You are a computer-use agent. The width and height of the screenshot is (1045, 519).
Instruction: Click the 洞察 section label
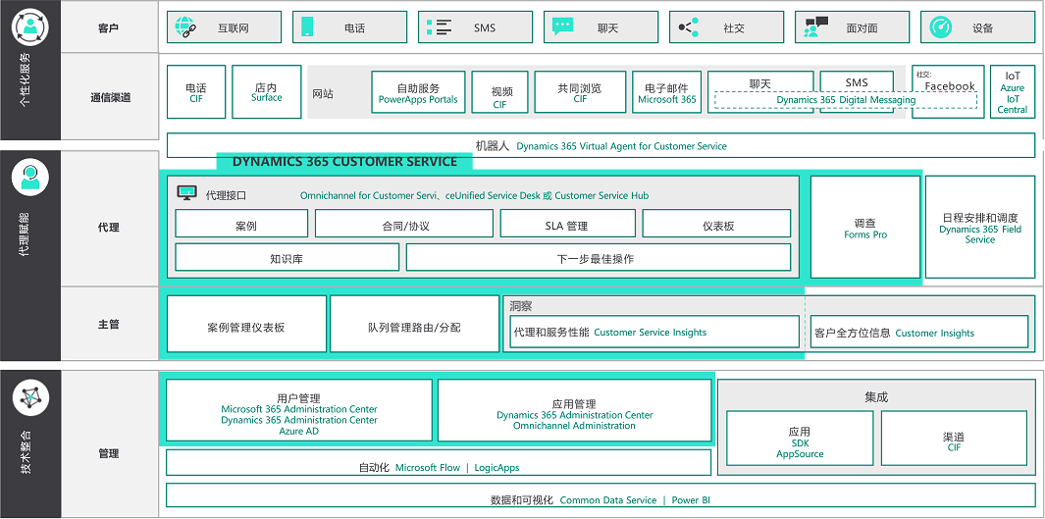click(521, 306)
